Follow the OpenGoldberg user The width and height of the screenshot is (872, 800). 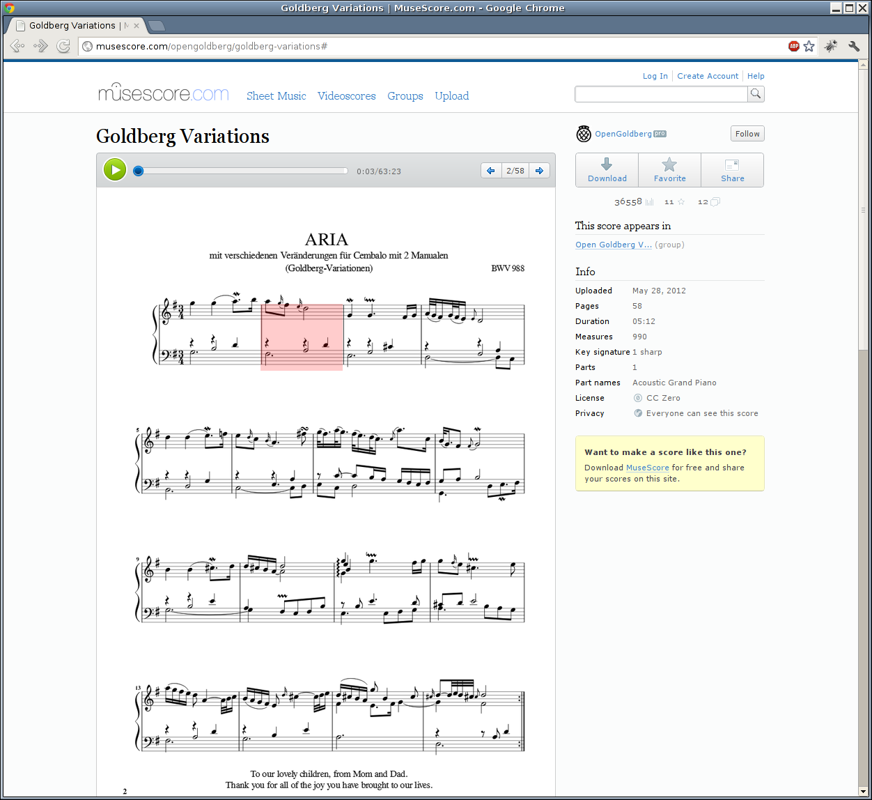(x=747, y=134)
